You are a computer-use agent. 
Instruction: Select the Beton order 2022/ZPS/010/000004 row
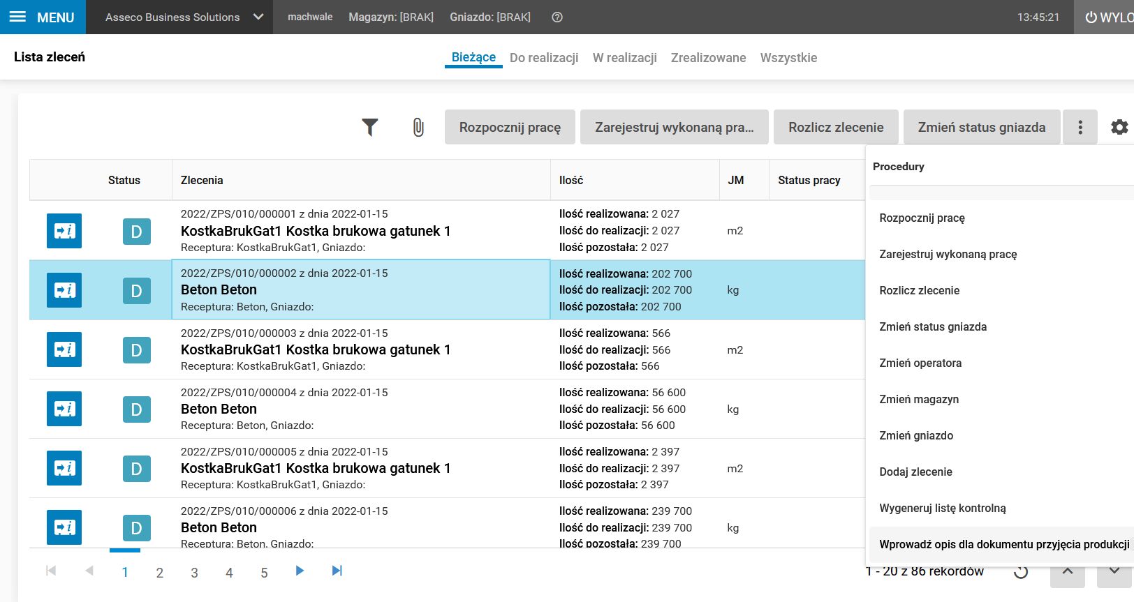(360, 409)
